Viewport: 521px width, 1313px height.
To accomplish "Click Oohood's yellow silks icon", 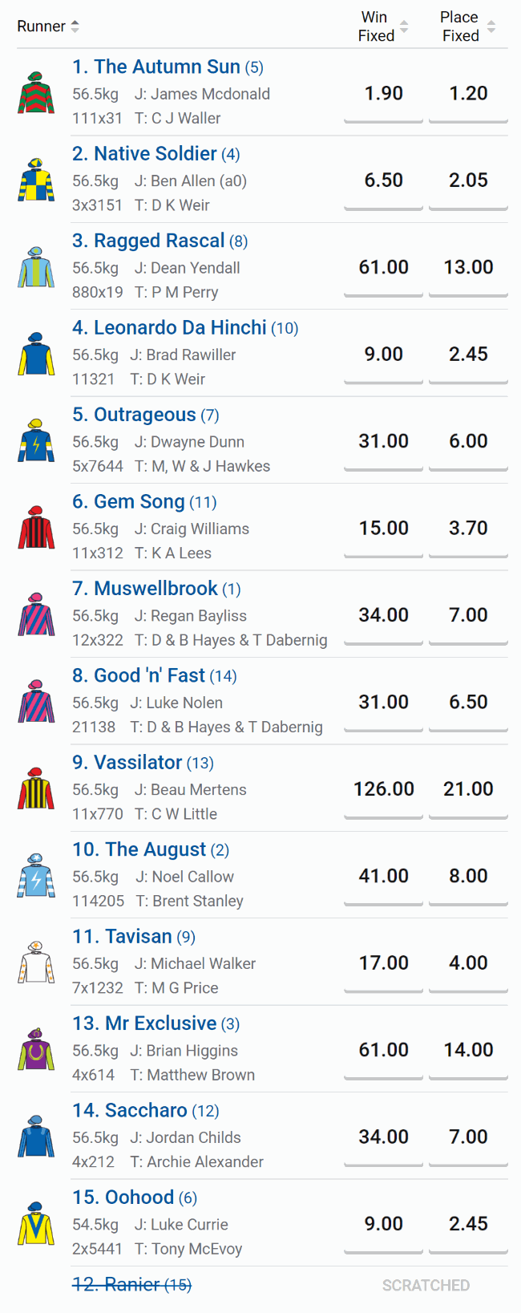I will pos(36,1224).
